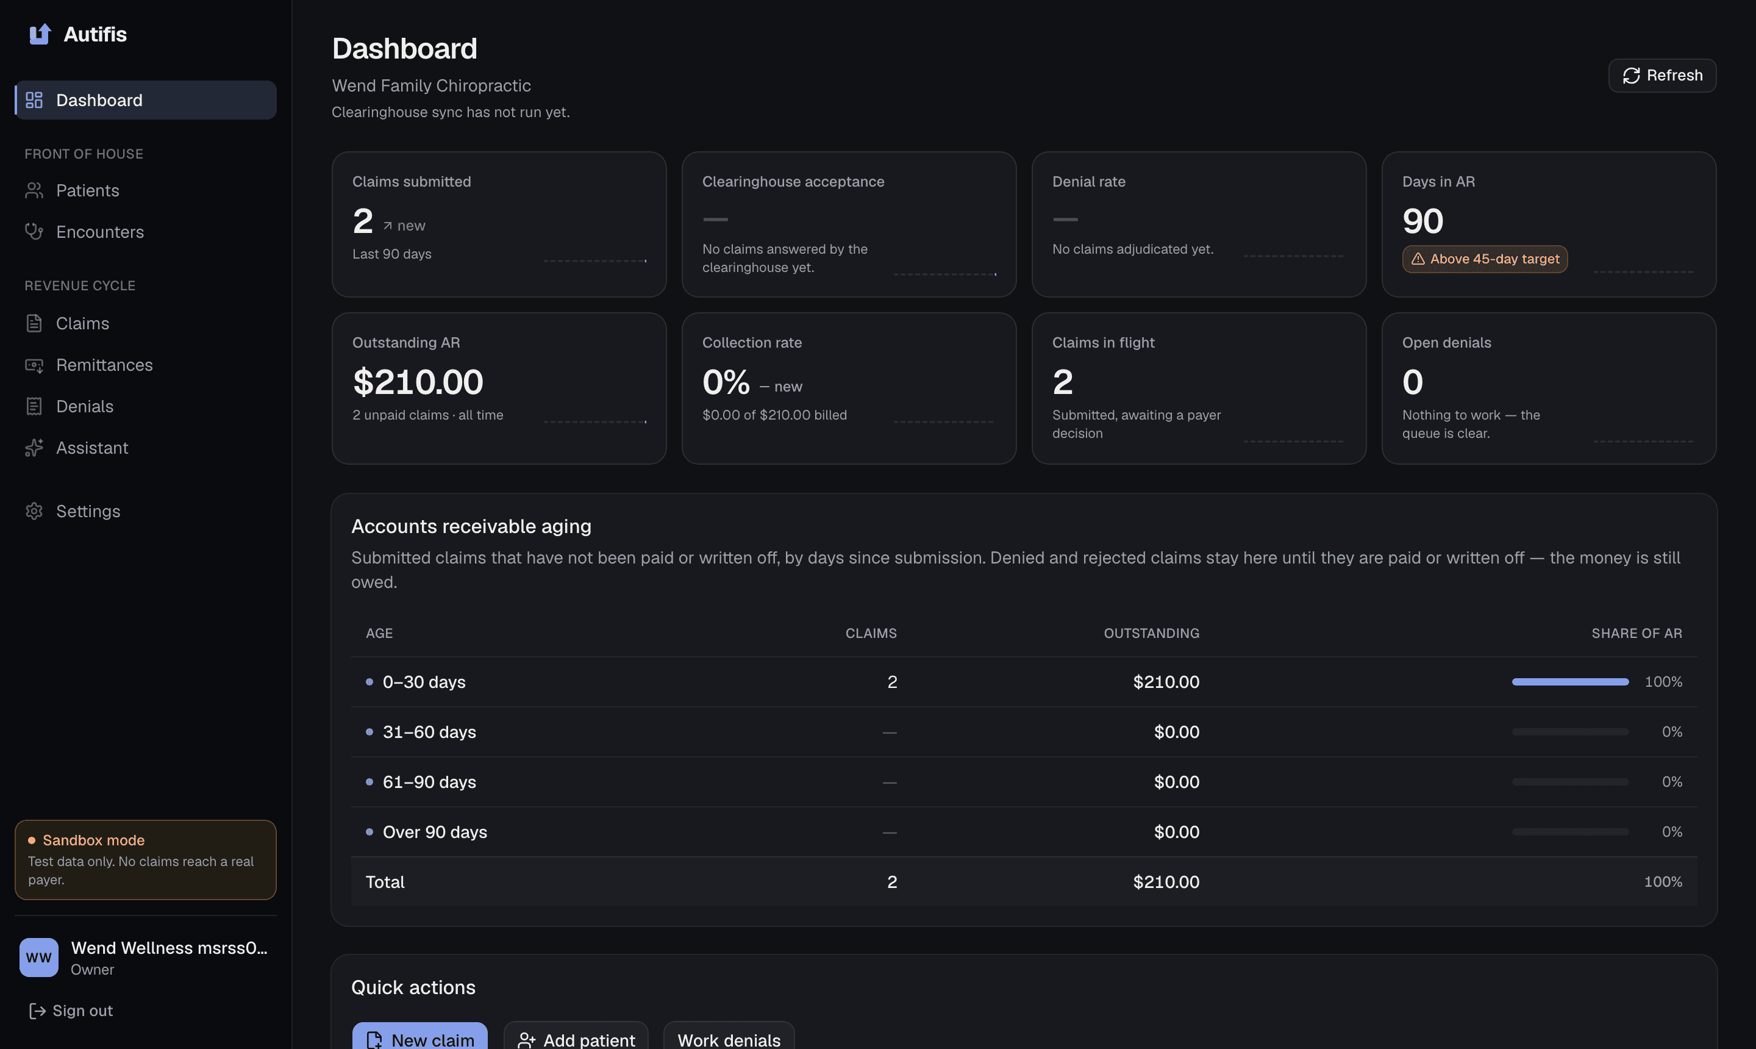The image size is (1756, 1049).
Task: Click the Autifis logo icon
Action: click(x=40, y=34)
